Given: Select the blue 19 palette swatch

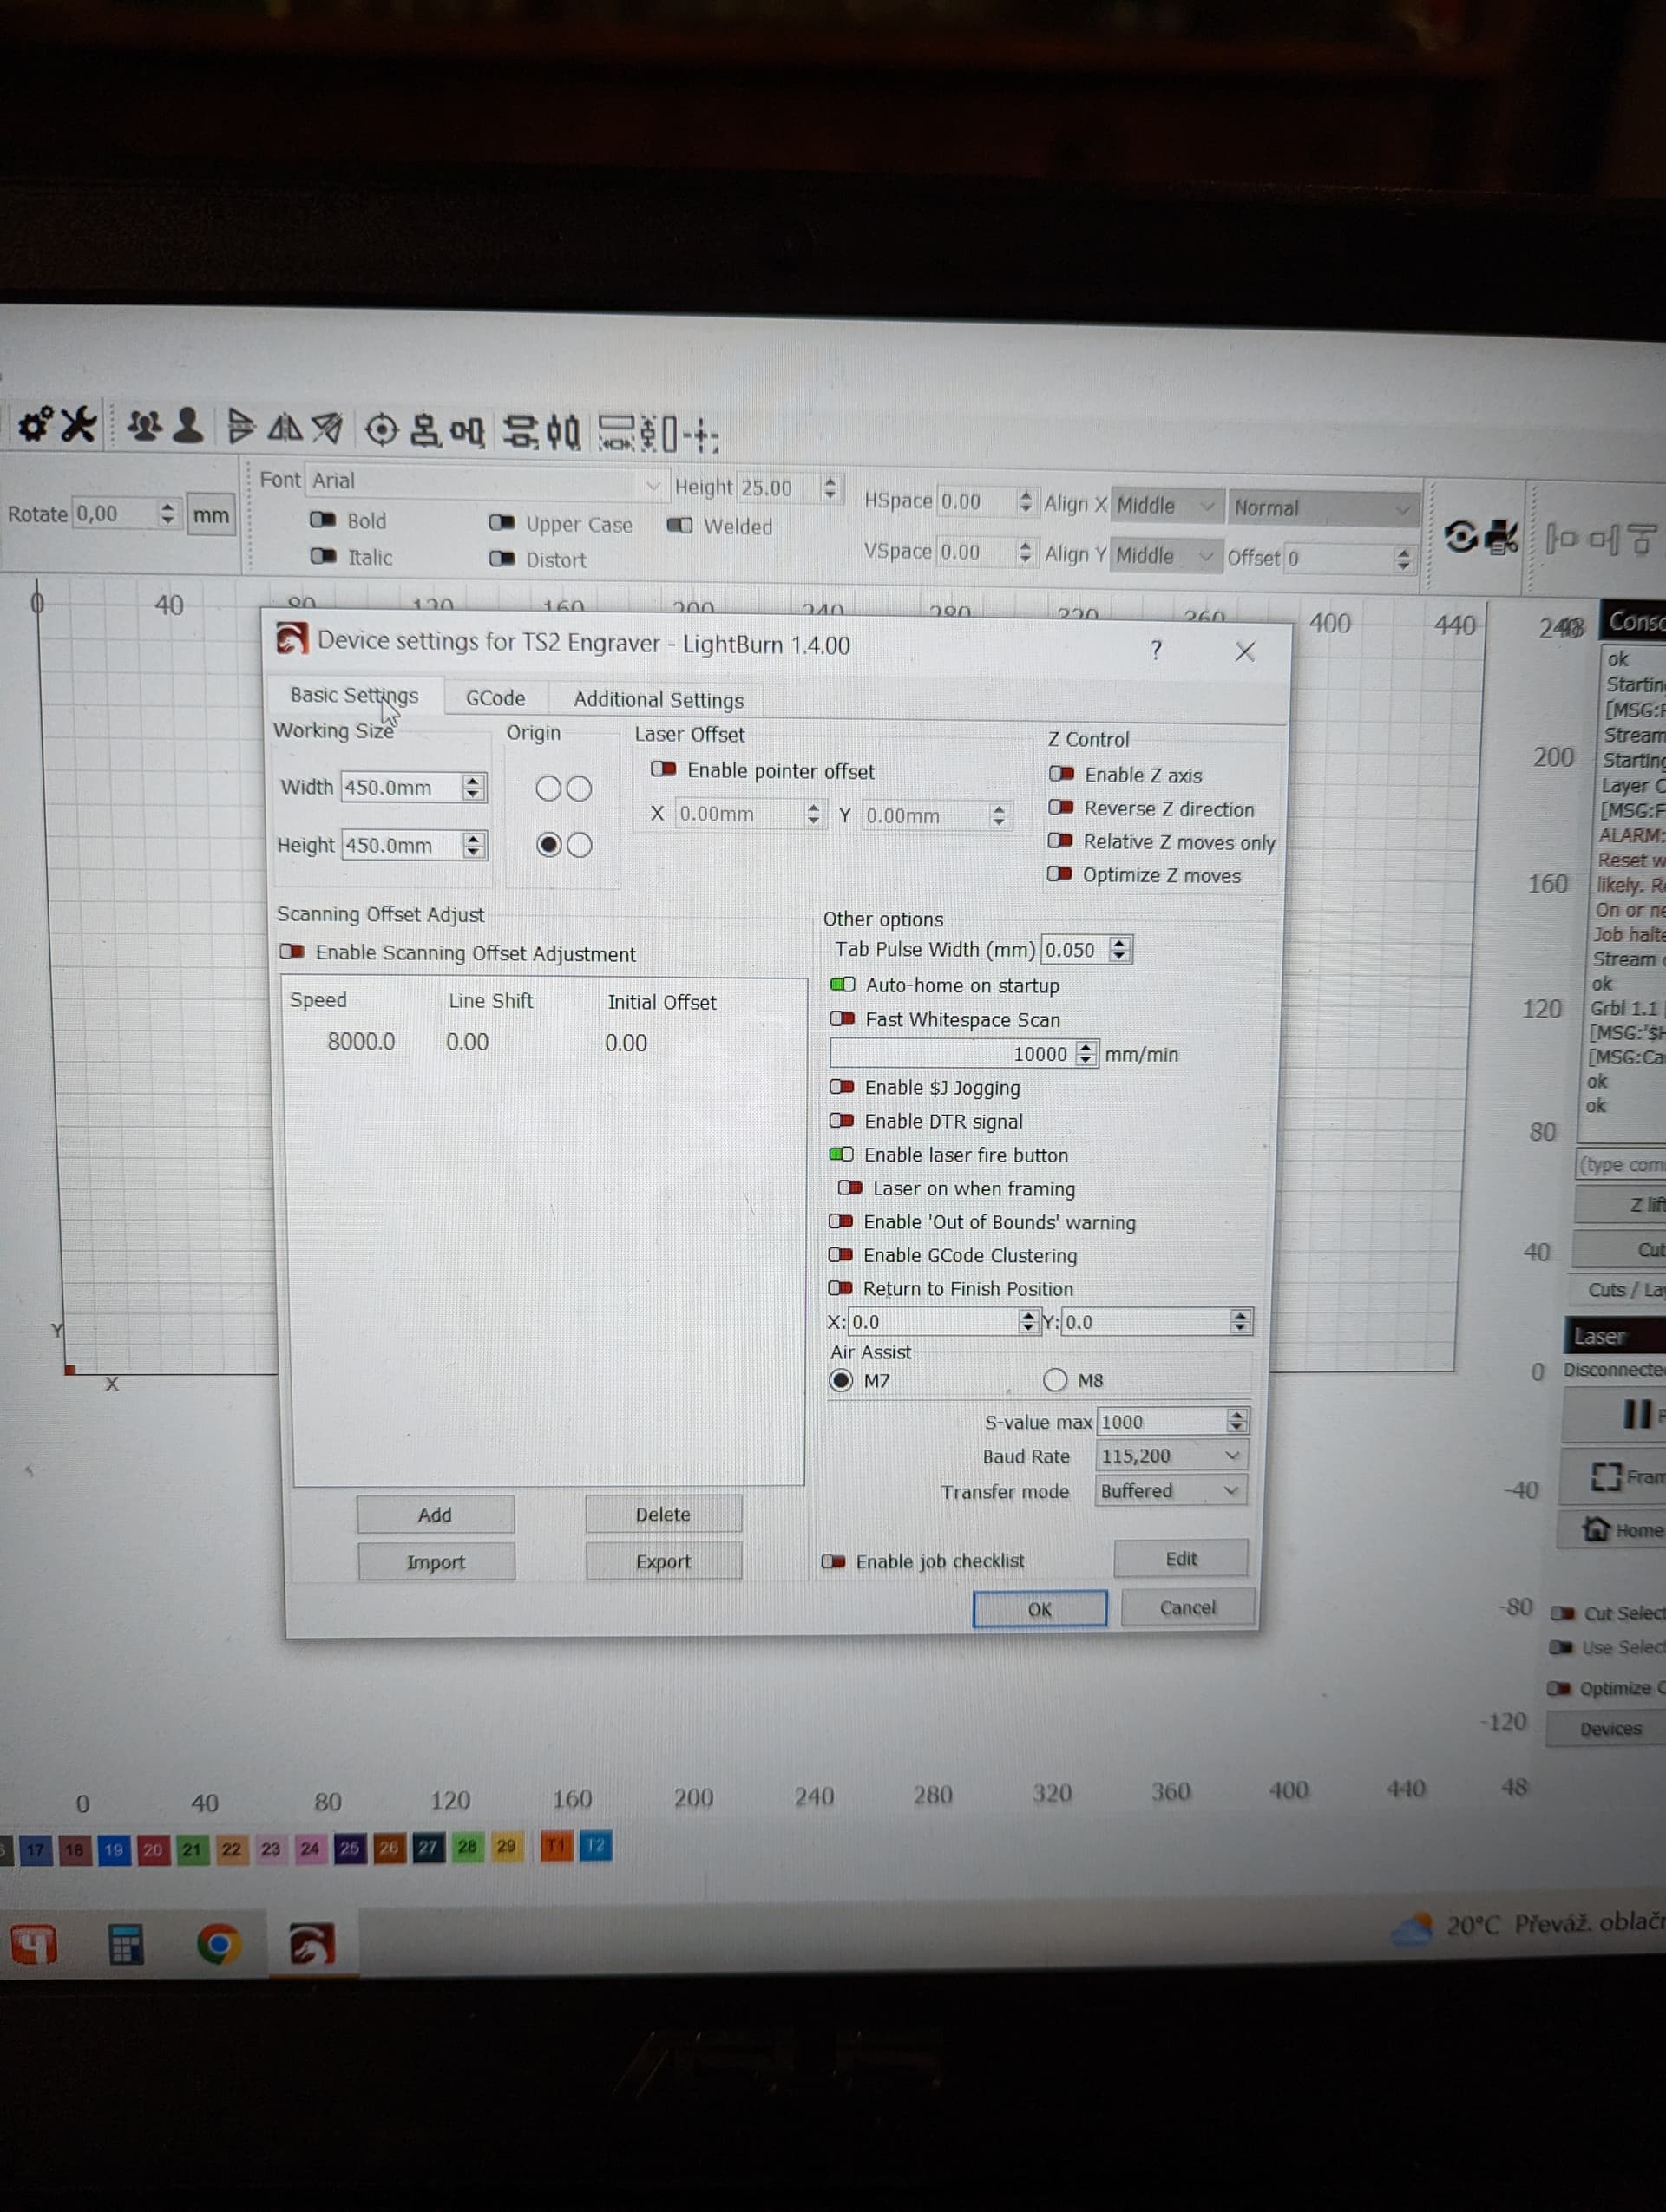Looking at the screenshot, I should (114, 1850).
